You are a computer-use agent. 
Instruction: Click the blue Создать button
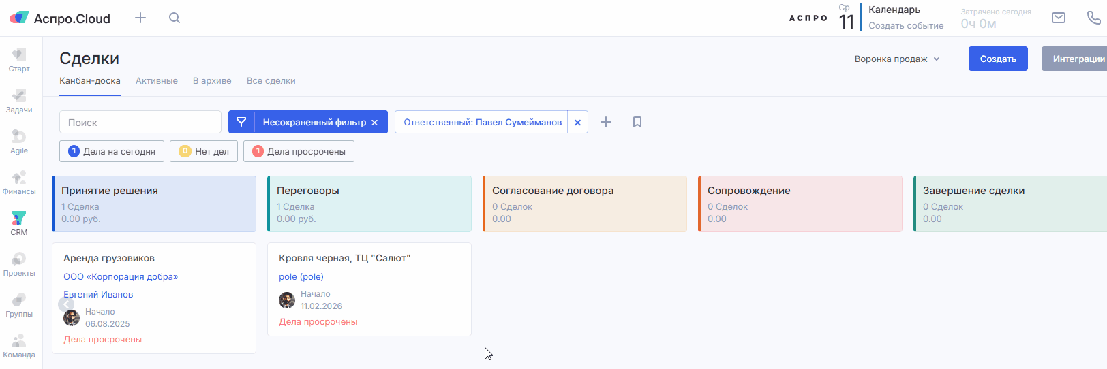click(998, 59)
